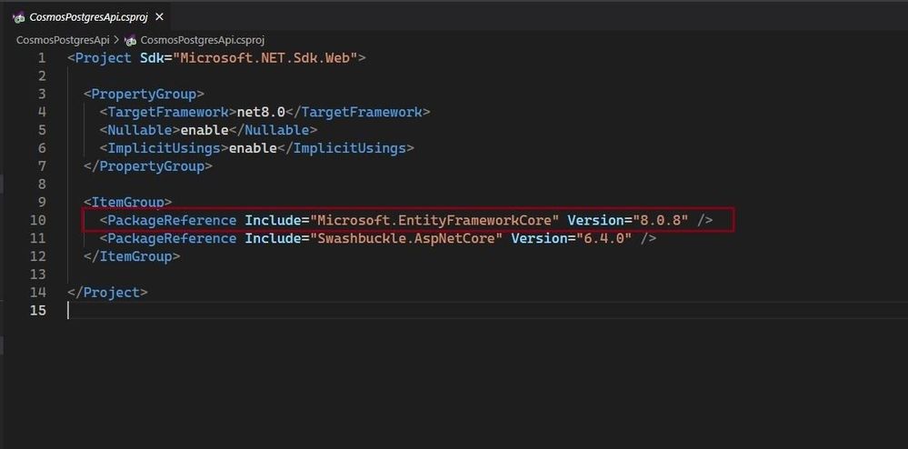The image size is (908, 449).
Task: Click "Microsoft.NET.Sdk.Web" attribute value
Action: (265, 58)
